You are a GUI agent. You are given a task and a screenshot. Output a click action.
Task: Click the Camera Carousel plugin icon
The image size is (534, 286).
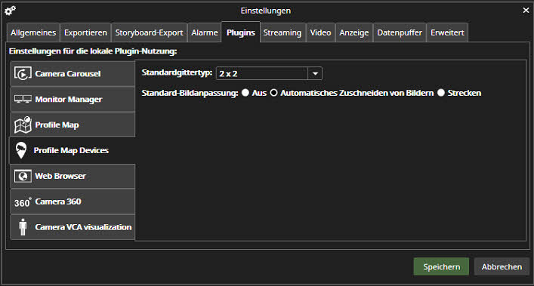tap(23, 73)
